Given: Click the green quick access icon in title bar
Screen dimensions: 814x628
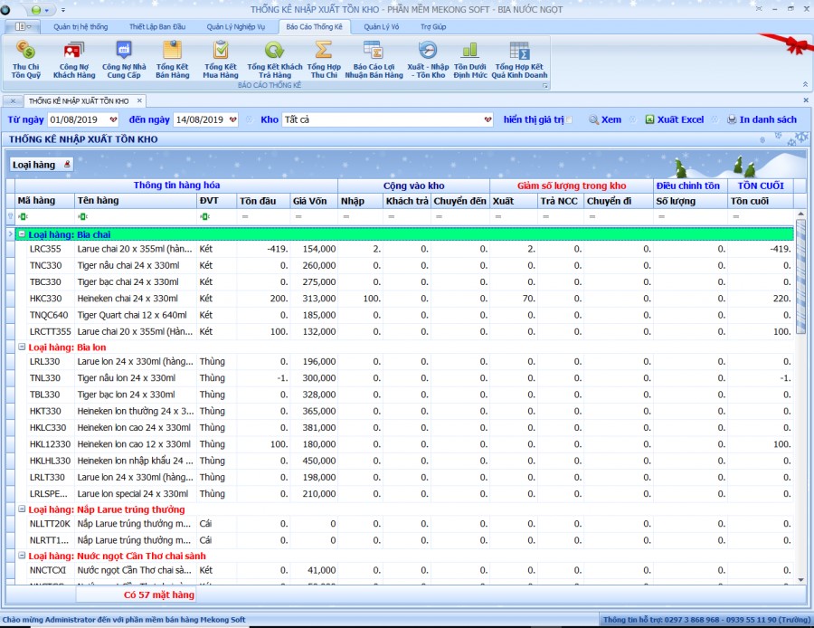Looking at the screenshot, I should point(36,10).
